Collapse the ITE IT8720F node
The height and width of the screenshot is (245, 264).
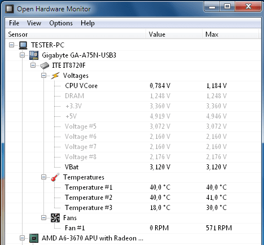33,65
